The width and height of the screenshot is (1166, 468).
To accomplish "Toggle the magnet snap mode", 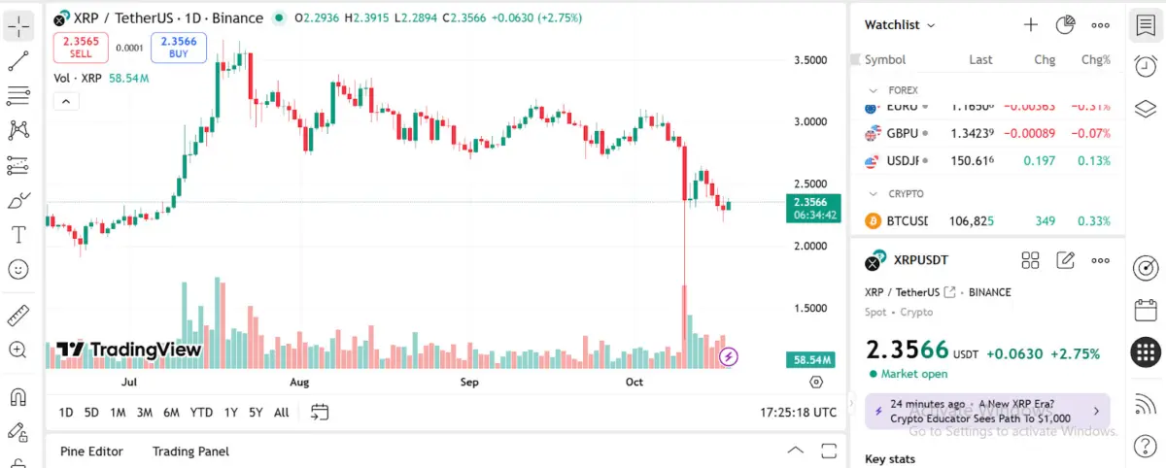I will [x=18, y=396].
